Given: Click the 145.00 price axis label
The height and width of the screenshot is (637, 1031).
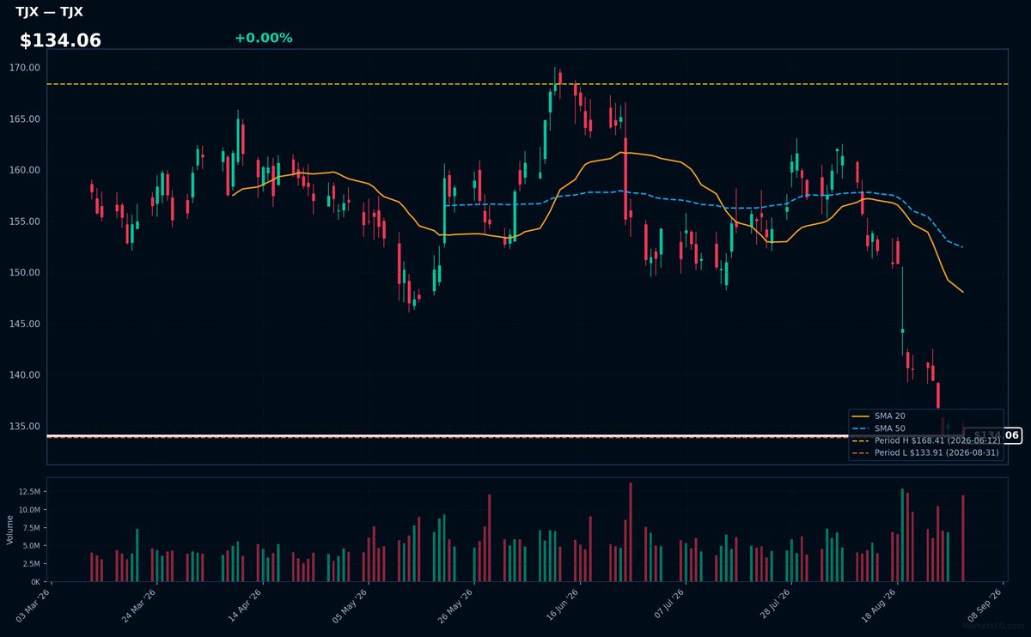Looking at the screenshot, I should pos(25,324).
